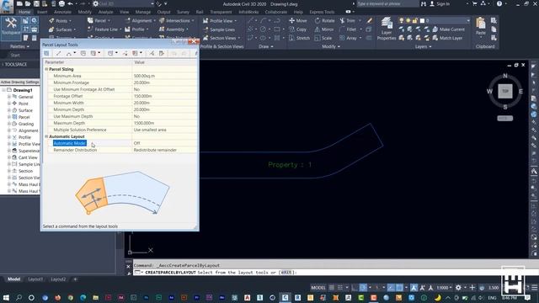
Task: Select the Rotate tool
Action: (324, 20)
